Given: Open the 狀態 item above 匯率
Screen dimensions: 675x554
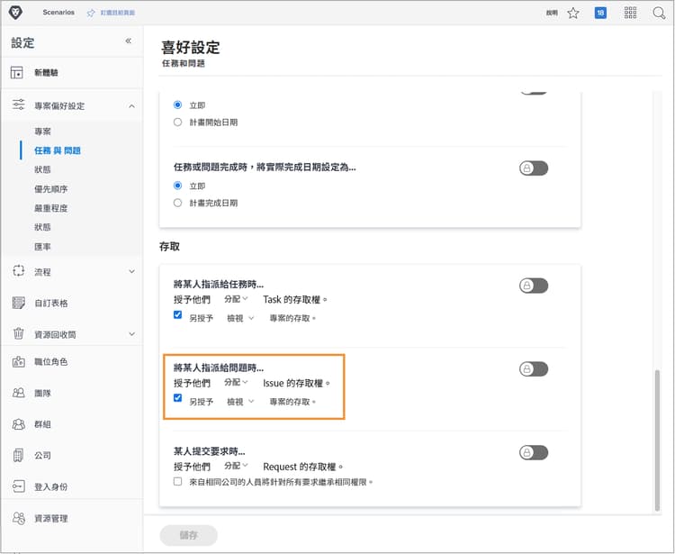Looking at the screenshot, I should tap(42, 227).
